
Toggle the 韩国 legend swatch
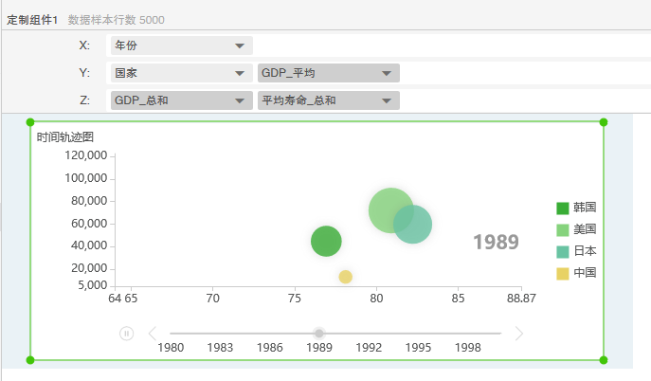563,208
